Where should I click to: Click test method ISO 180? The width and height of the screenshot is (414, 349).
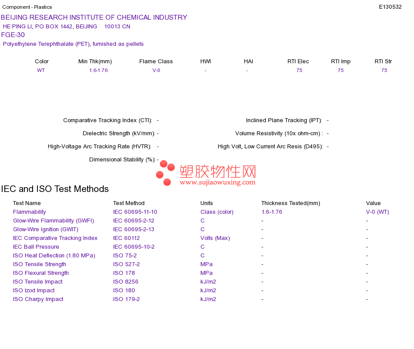pyautogui.click(x=124, y=291)
